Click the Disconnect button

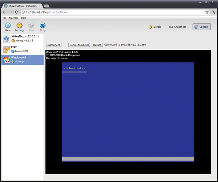point(54,45)
